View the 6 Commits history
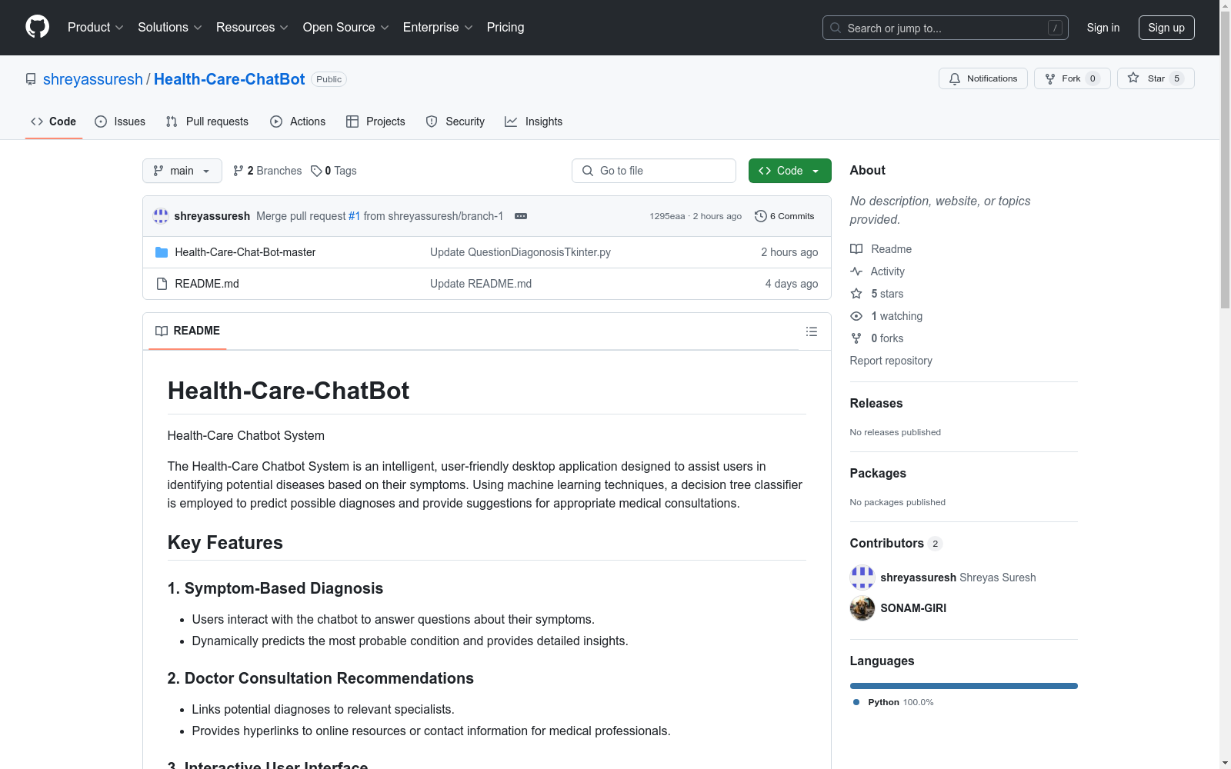The height and width of the screenshot is (769, 1231). [x=785, y=216]
